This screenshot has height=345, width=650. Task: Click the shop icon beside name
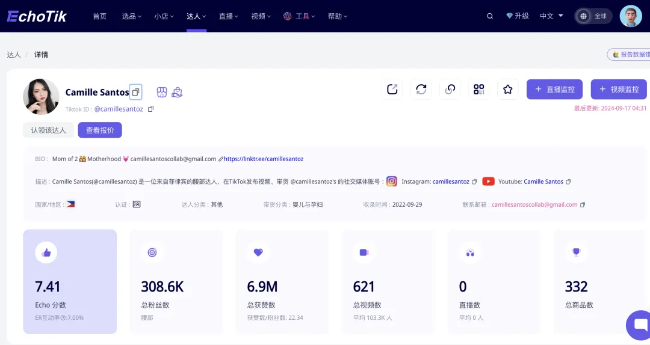coord(162,92)
